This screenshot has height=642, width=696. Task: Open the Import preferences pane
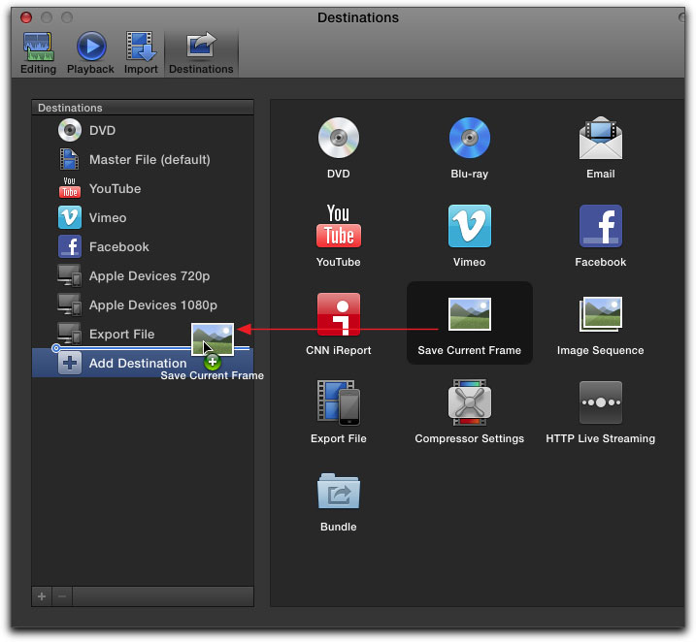pyautogui.click(x=141, y=53)
